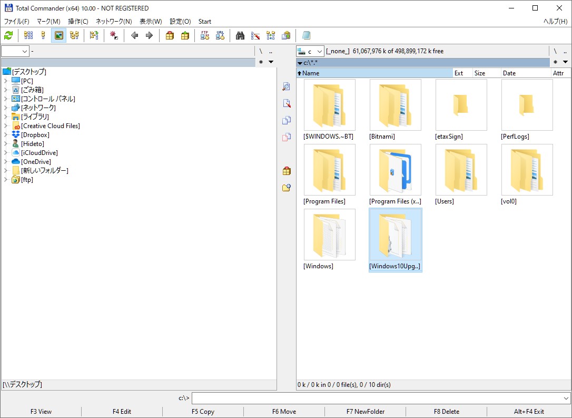Open the ヘルプ(H) menu

coord(556,22)
